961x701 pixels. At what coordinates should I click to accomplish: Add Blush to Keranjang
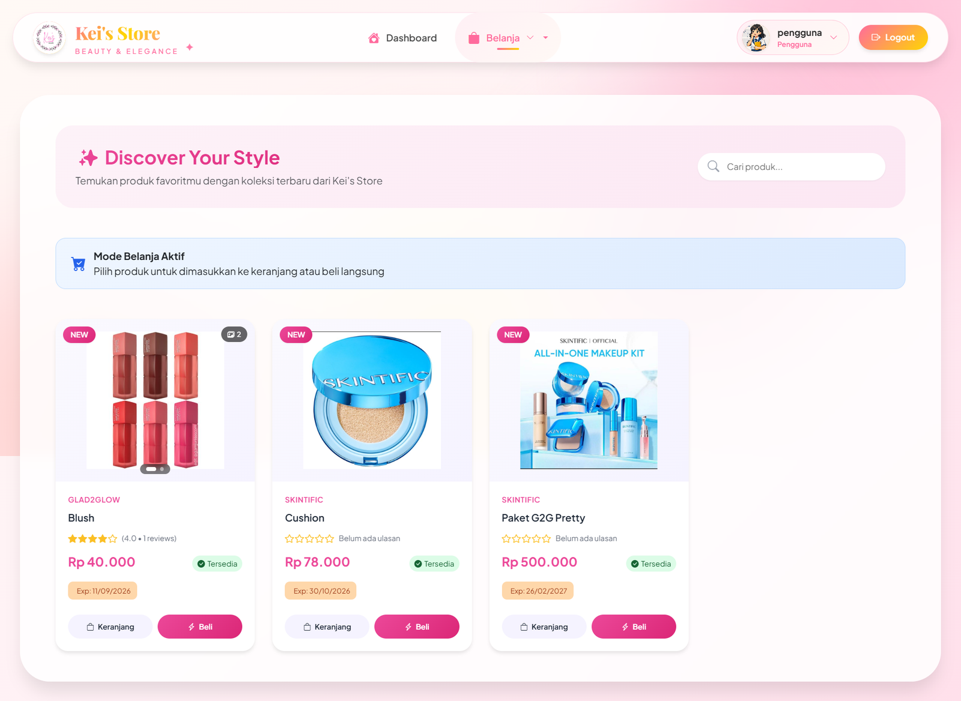click(x=110, y=627)
